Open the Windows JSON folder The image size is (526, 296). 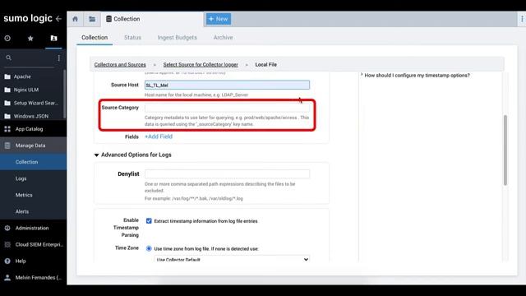click(x=32, y=116)
